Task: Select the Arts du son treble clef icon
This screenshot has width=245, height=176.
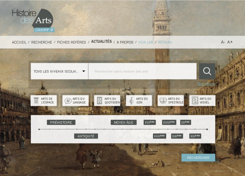Action: [131, 101]
